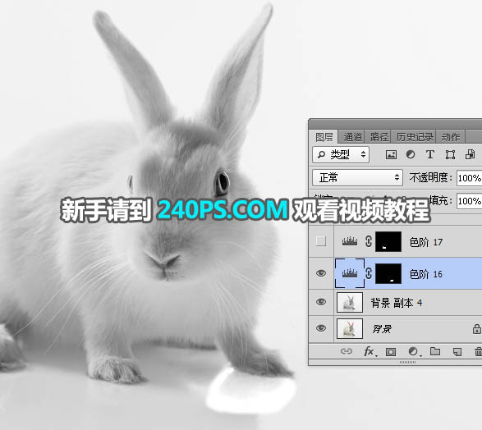Click the 不透明度 value field

point(469,178)
